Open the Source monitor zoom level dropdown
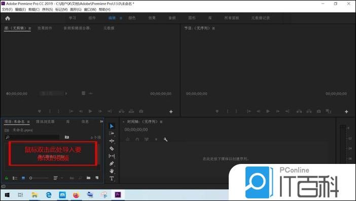This screenshot has height=201, width=356. (53, 93)
